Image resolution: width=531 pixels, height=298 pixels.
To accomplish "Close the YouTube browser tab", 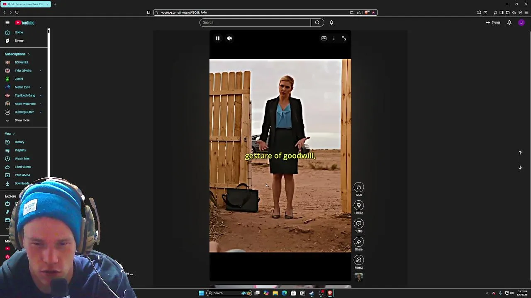I will tap(48, 4).
